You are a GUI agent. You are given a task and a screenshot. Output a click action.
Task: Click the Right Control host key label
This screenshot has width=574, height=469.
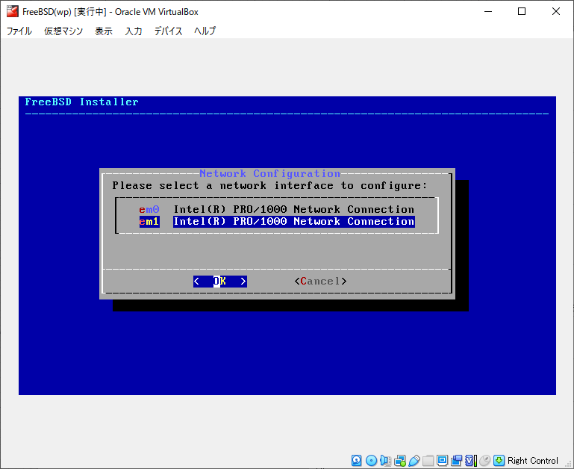coord(533,461)
